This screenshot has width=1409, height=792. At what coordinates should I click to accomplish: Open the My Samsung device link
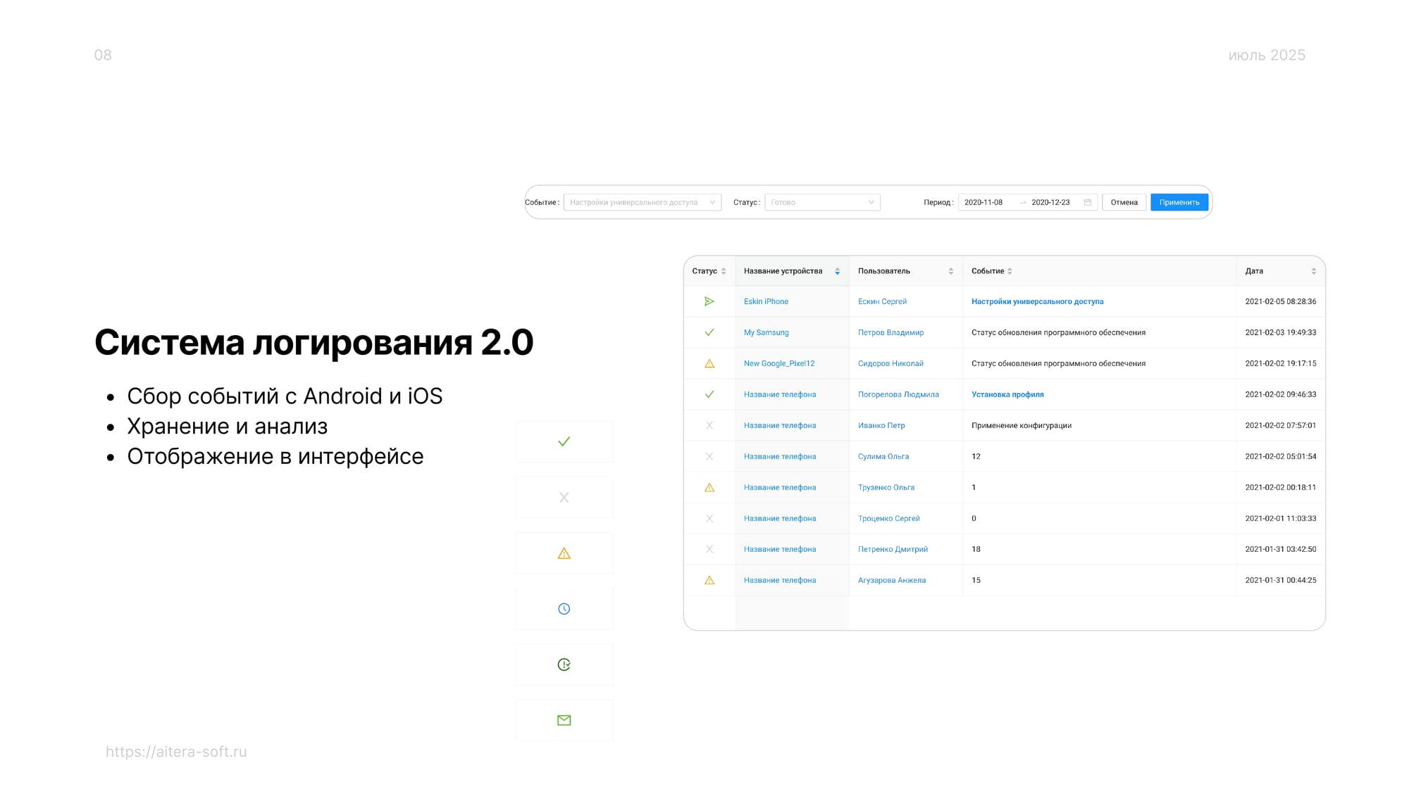click(766, 332)
